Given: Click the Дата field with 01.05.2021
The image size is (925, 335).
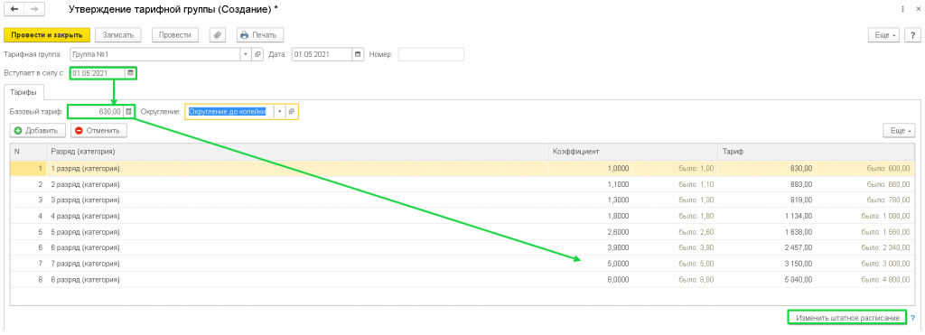Looking at the screenshot, I should click(322, 54).
